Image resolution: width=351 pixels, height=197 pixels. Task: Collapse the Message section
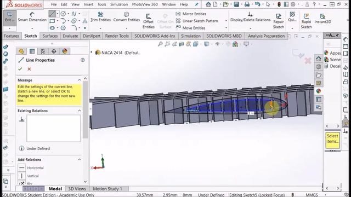pos(80,80)
